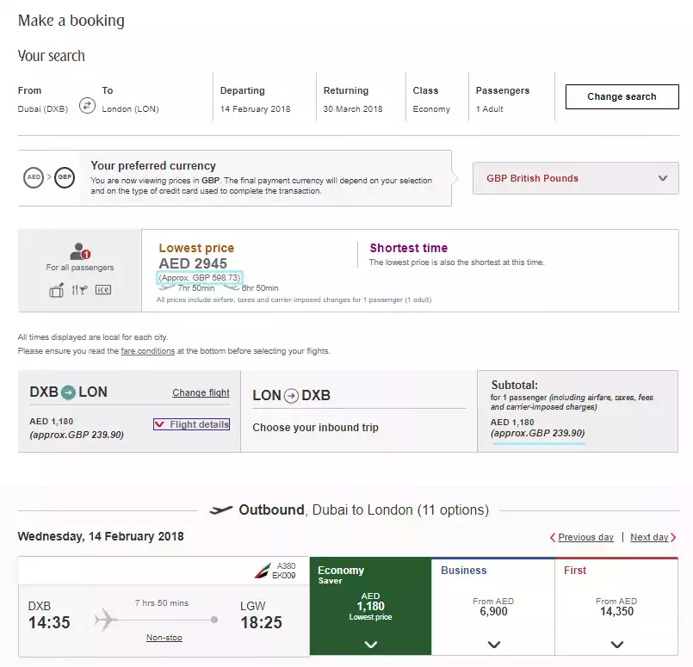The width and height of the screenshot is (693, 667).
Task: Expand the First class fare chevron
Action: [x=616, y=644]
